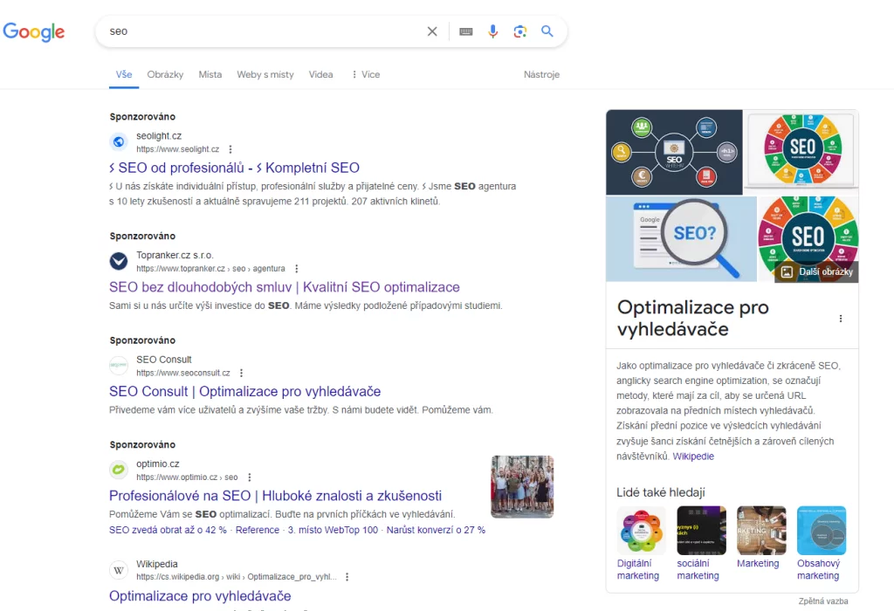Viewport: 894px width, 611px height.
Task: Open the Weby s místy tab
Action: tap(265, 75)
